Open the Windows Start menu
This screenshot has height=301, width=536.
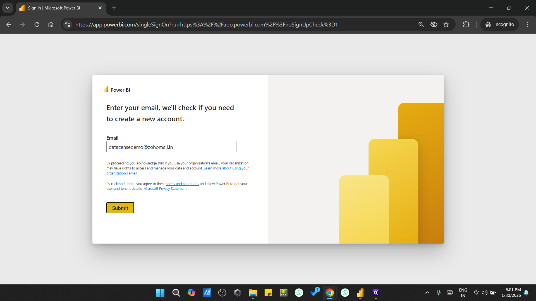(x=160, y=293)
